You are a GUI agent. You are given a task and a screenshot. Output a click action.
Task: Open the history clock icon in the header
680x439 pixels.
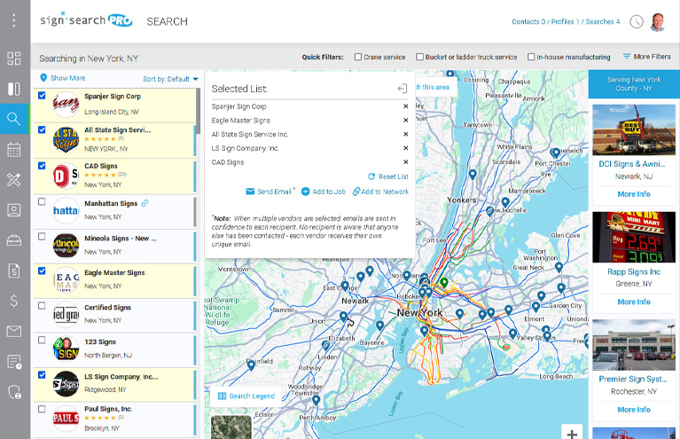pyautogui.click(x=637, y=21)
